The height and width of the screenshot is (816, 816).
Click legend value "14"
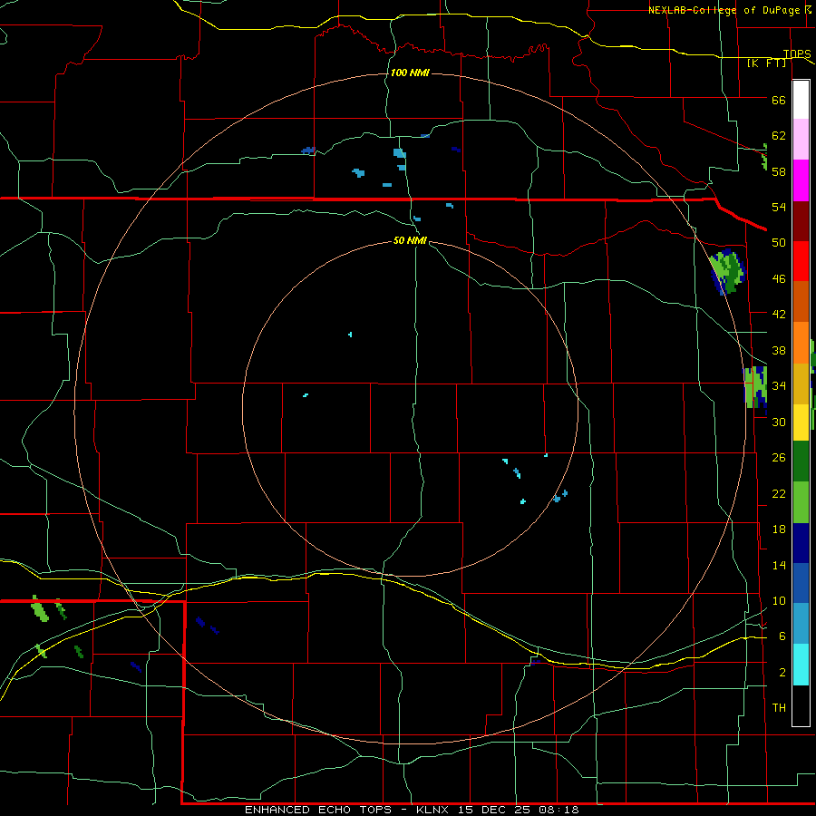click(x=779, y=565)
